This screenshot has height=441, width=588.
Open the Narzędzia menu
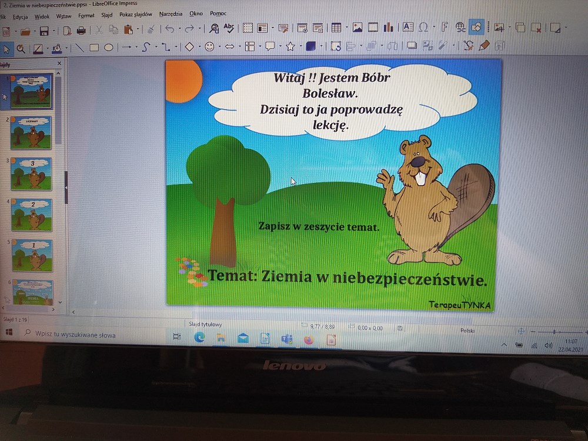(171, 14)
